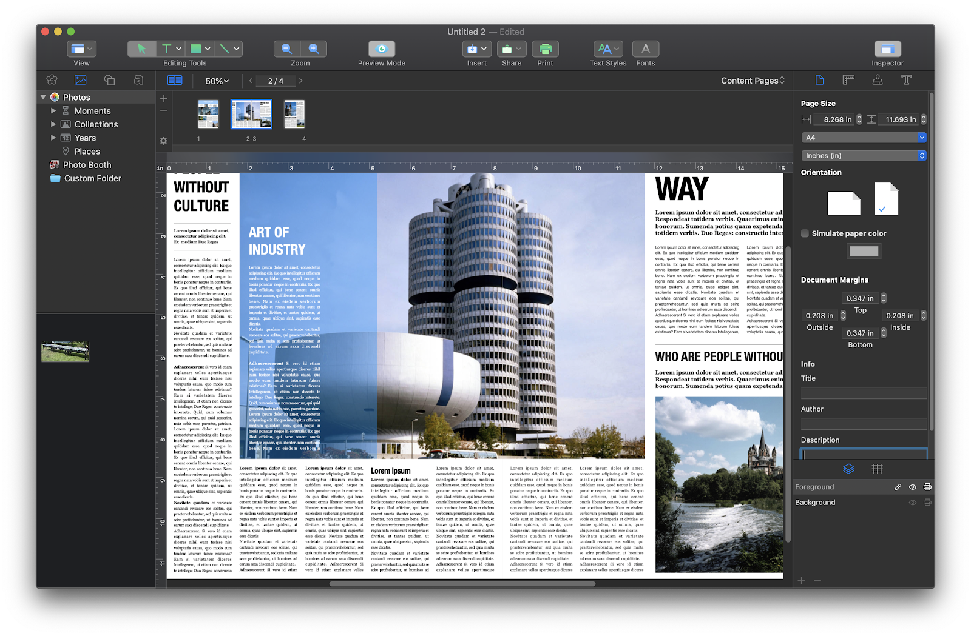Add a new page with the plus icon
This screenshot has height=636, width=971.
click(x=164, y=98)
